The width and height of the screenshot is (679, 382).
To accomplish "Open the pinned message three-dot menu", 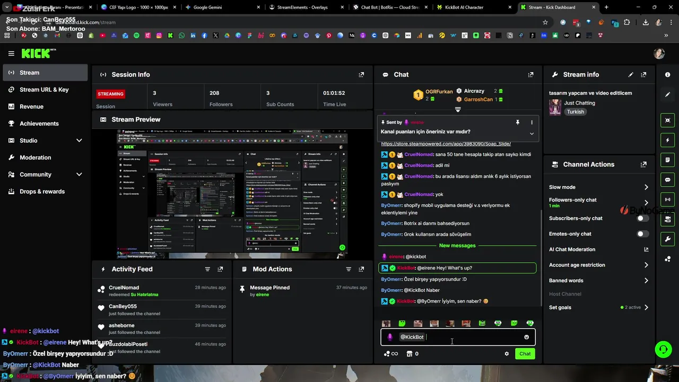I will (532, 122).
